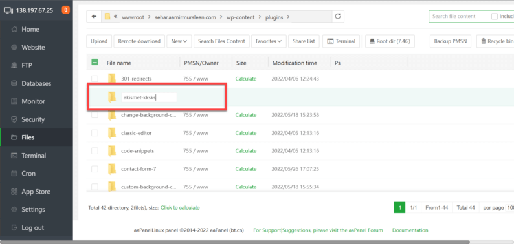
Task: Click the Terminal icon in sidebar
Action: [14, 156]
